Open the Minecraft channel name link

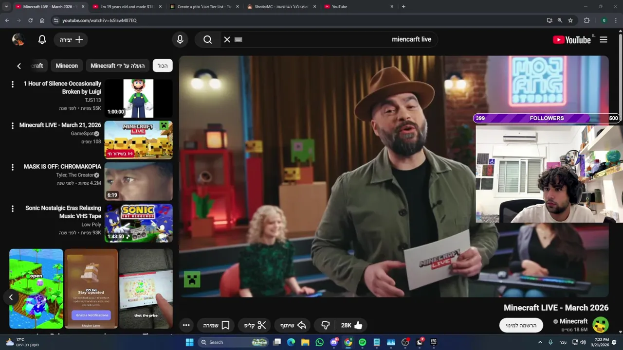(x=573, y=321)
